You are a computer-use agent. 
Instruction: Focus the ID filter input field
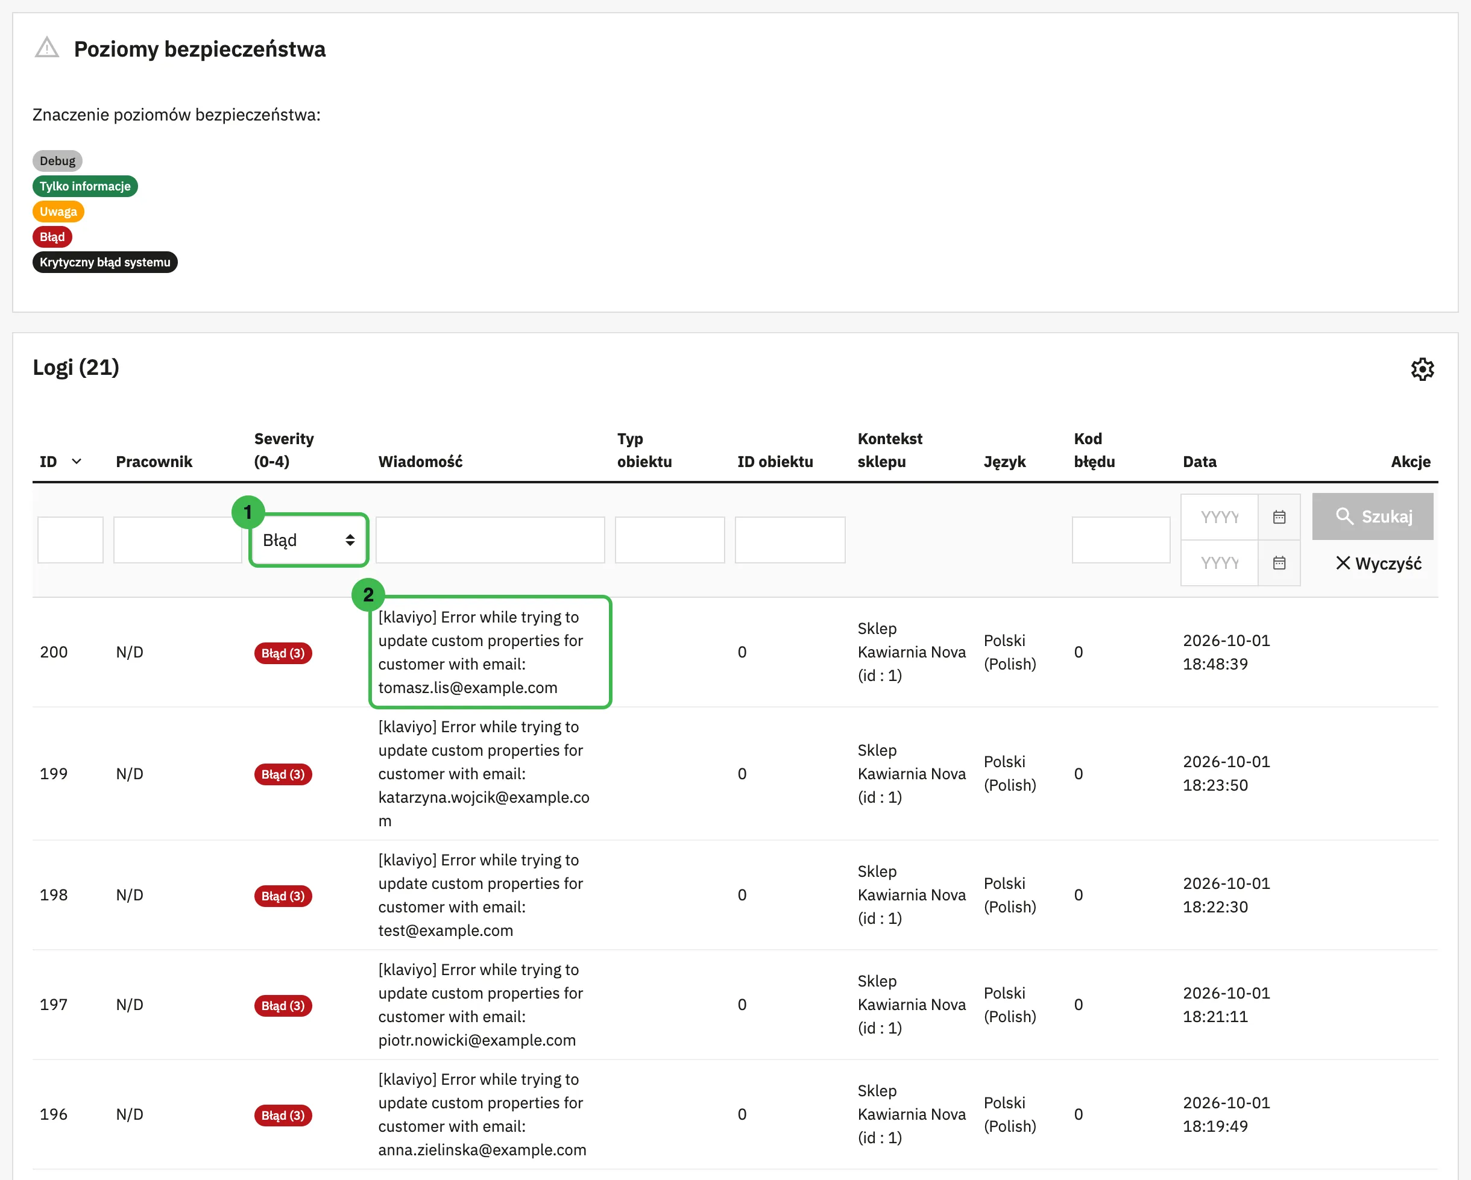tap(71, 539)
